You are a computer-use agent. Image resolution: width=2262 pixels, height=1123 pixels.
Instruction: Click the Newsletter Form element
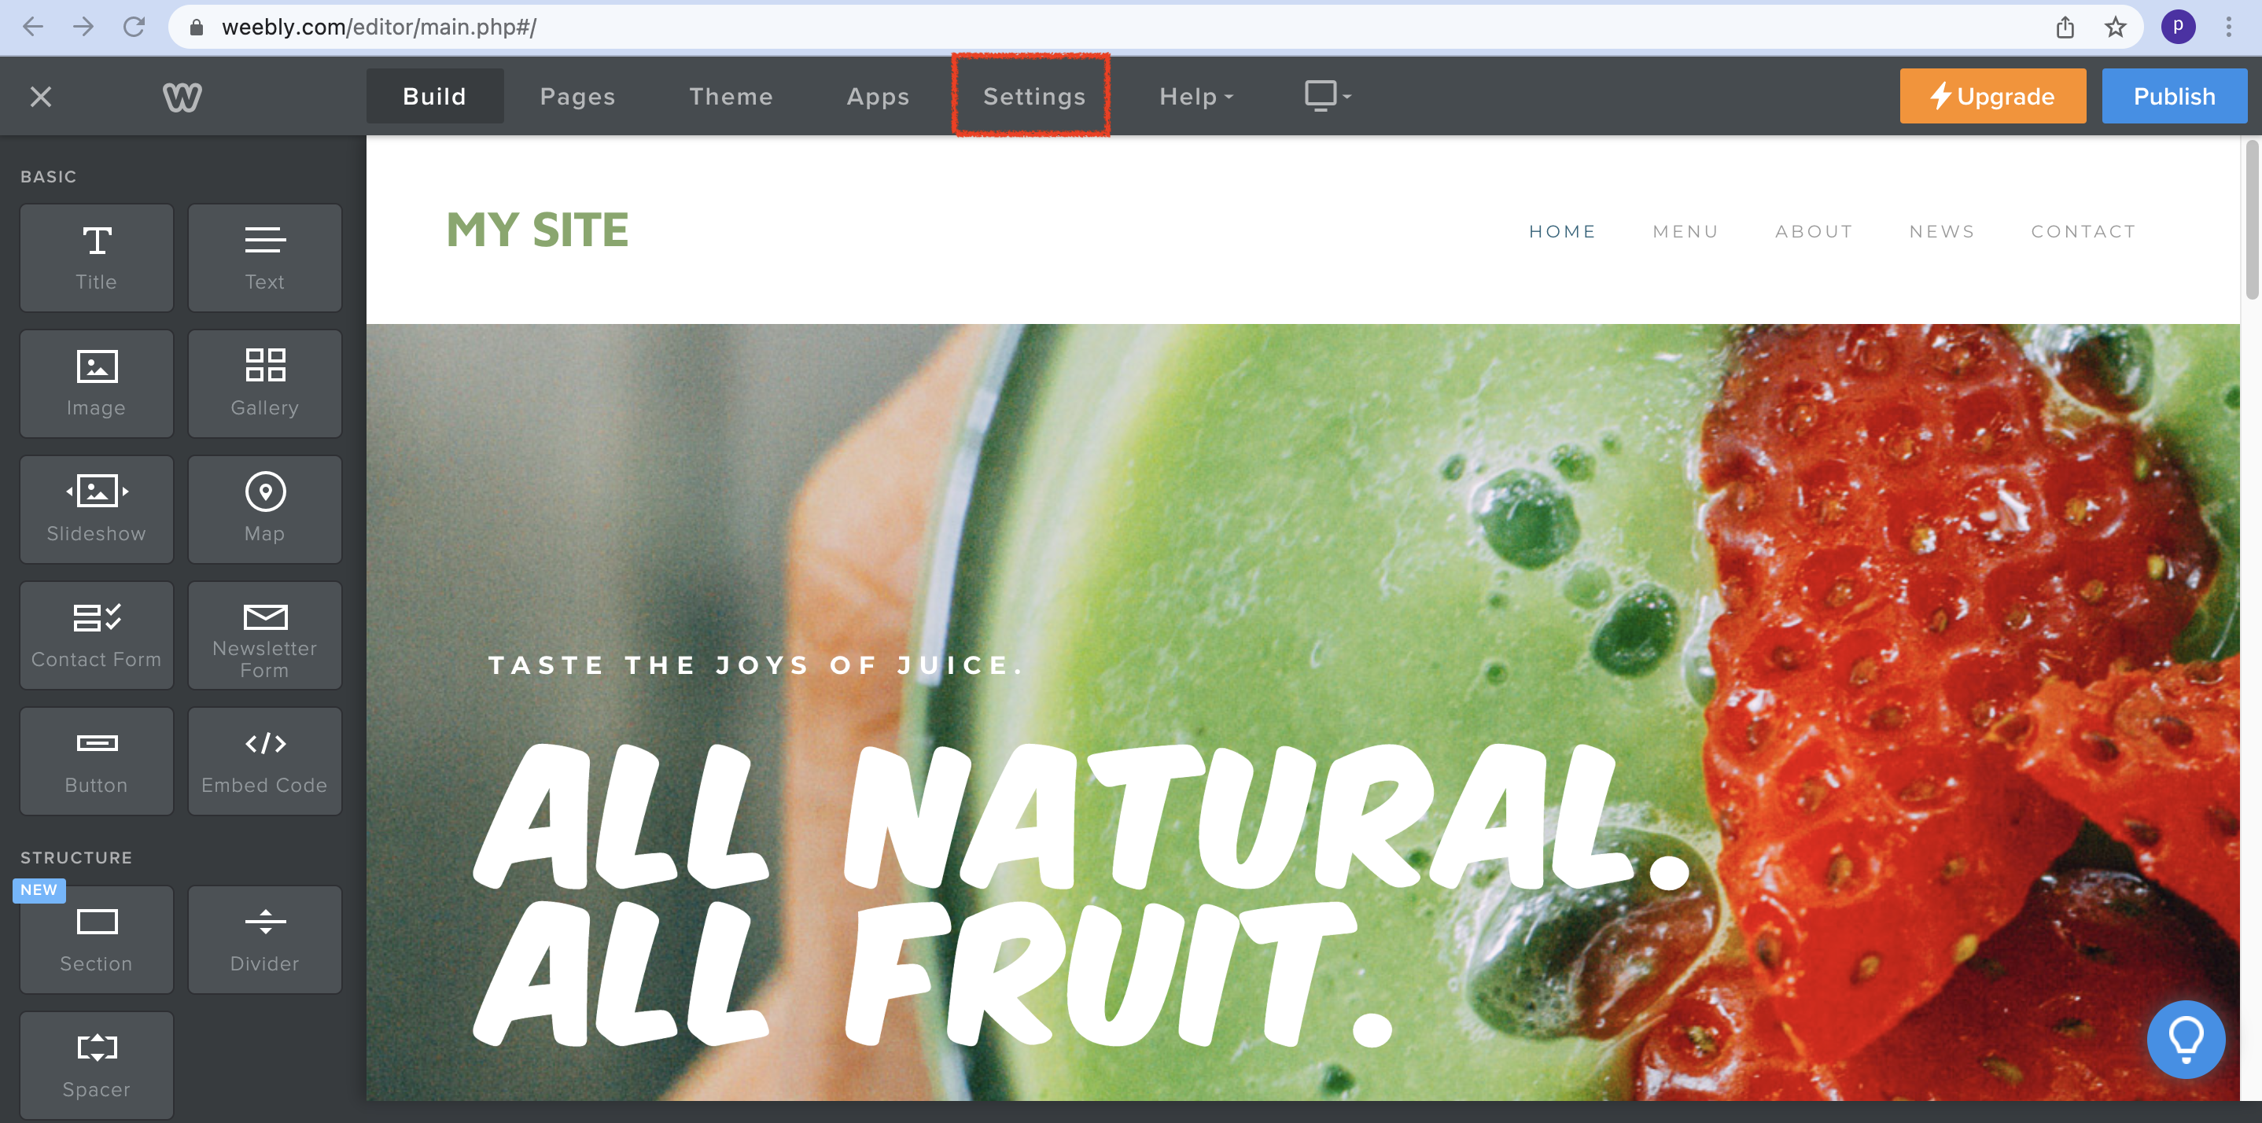pyautogui.click(x=264, y=635)
